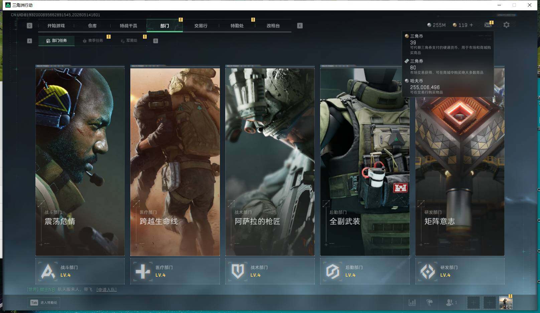Image resolution: width=540 pixels, height=313 pixels.
Task: Click the alert badge on 特勤处 tab
Action: pos(253,20)
